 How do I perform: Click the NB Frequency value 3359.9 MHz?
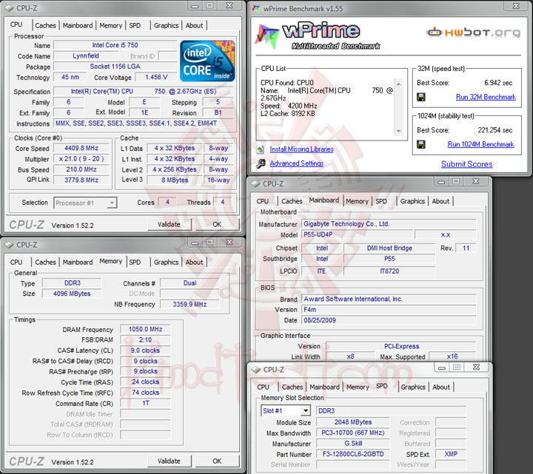(190, 305)
